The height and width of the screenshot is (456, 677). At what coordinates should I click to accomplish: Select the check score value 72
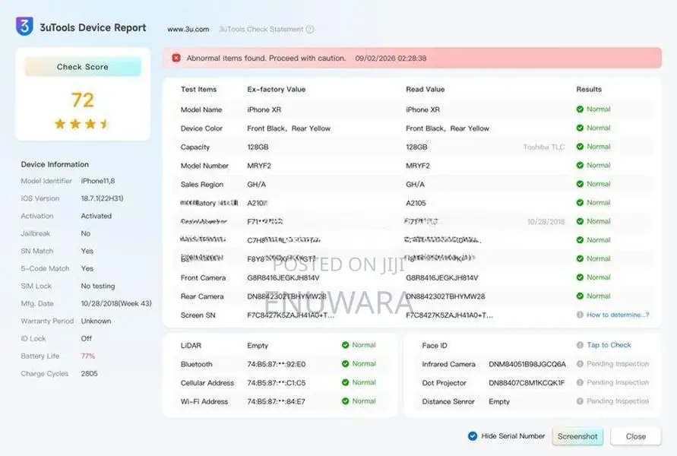pyautogui.click(x=83, y=100)
